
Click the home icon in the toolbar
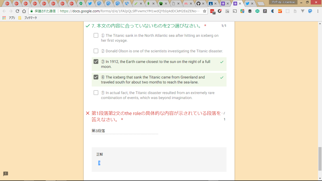24,11
